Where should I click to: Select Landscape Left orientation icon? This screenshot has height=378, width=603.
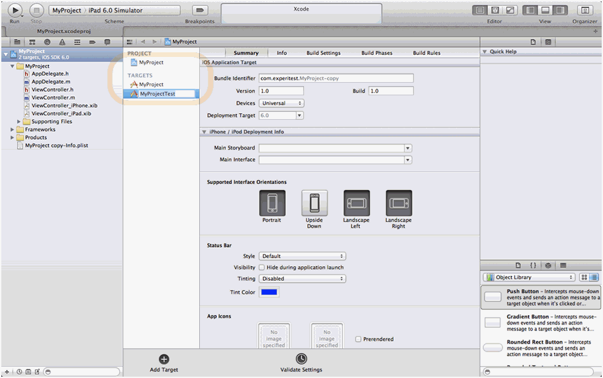coord(356,203)
